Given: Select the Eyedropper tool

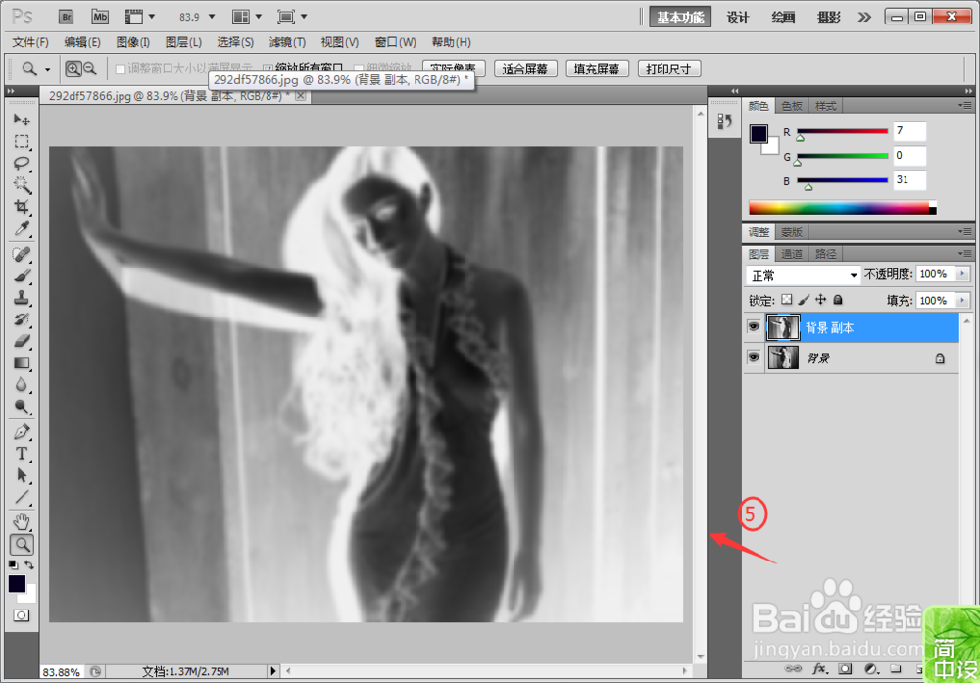Looking at the screenshot, I should pyautogui.click(x=22, y=228).
